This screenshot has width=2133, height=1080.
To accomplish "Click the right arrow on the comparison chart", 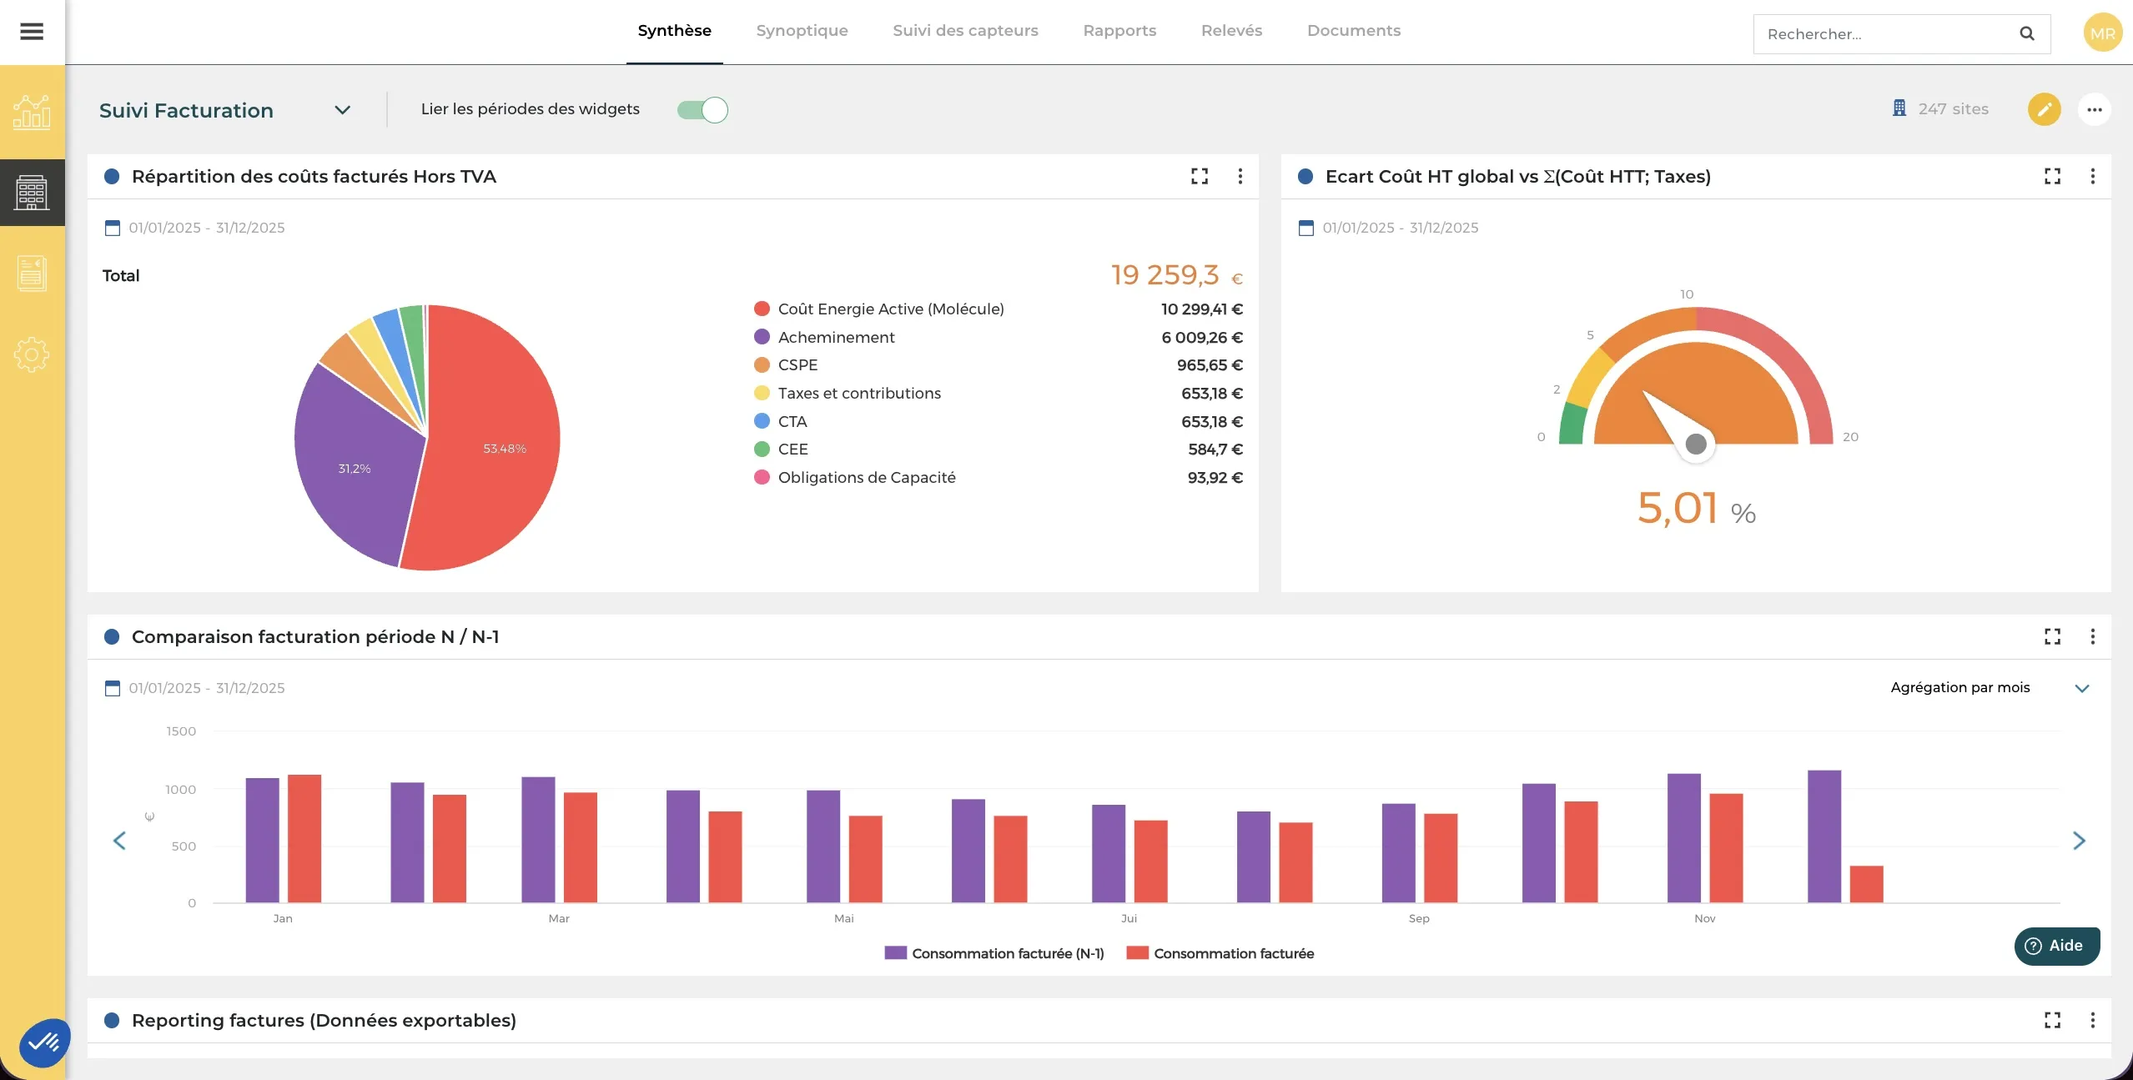I will coord(2080,841).
